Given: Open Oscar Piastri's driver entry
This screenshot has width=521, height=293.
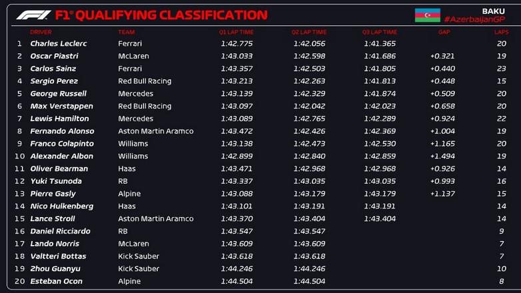Looking at the screenshot, I should [54, 57].
